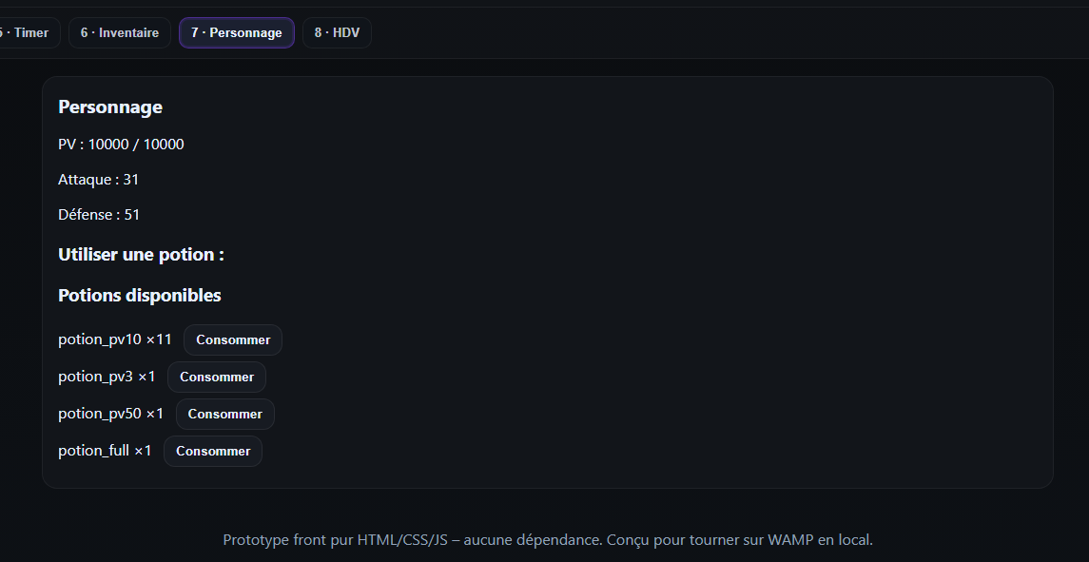This screenshot has width=1089, height=562.
Task: Consume a potion_pv10 potion
Action: [233, 339]
